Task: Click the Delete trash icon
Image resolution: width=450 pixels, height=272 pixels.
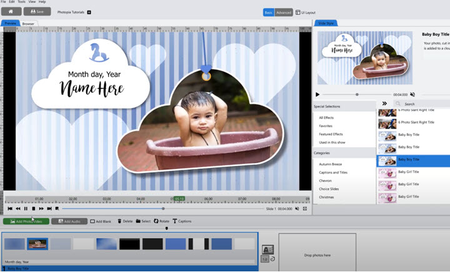Action: pyautogui.click(x=119, y=221)
